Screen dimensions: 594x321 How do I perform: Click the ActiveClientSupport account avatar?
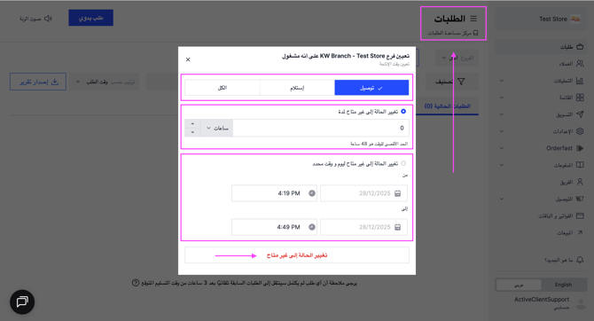(581, 303)
